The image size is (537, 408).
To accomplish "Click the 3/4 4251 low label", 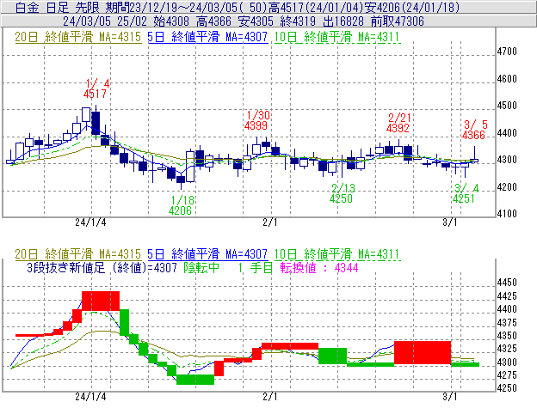I will click(465, 193).
